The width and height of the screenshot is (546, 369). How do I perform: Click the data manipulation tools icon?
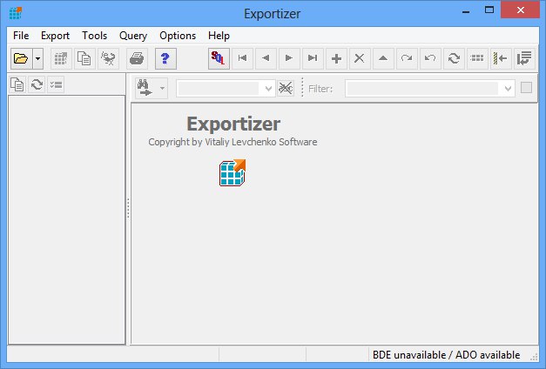pos(108,58)
